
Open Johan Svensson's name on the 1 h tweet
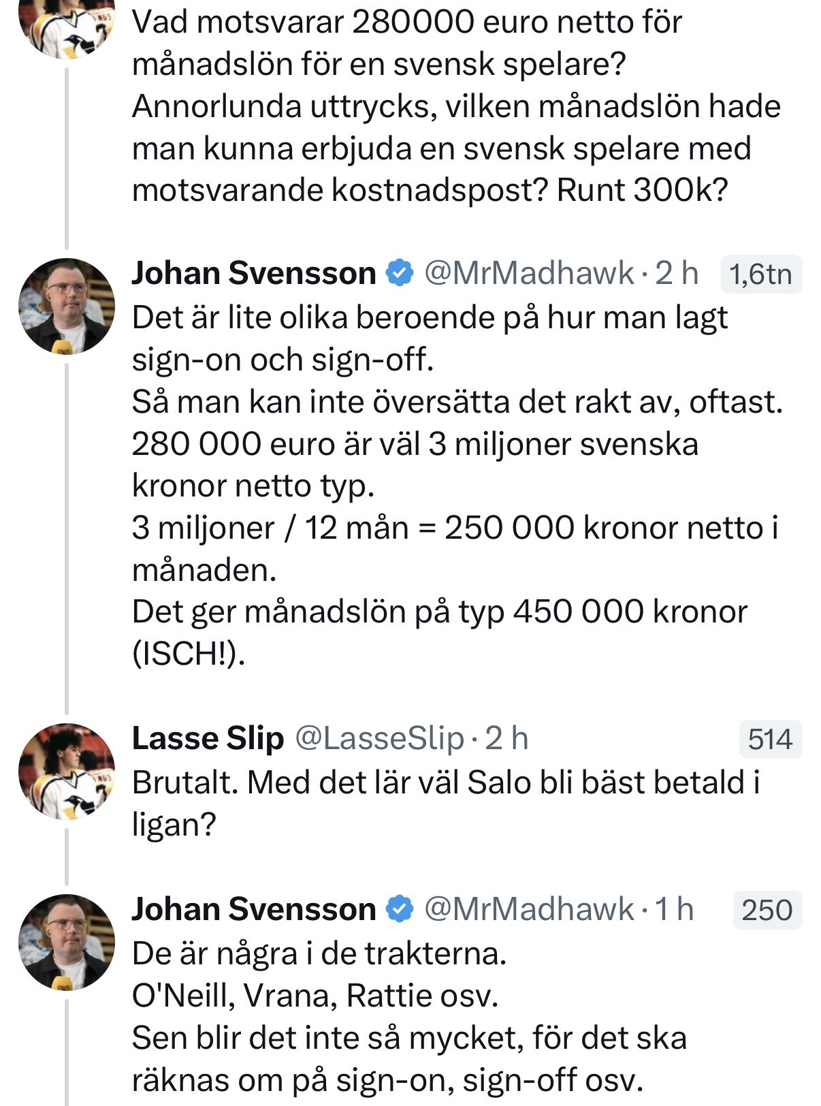[x=253, y=910]
